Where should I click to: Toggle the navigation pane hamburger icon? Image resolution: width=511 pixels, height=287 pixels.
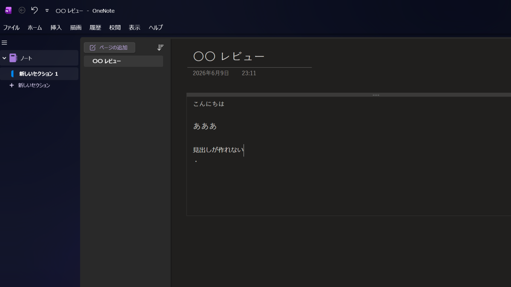[4, 43]
